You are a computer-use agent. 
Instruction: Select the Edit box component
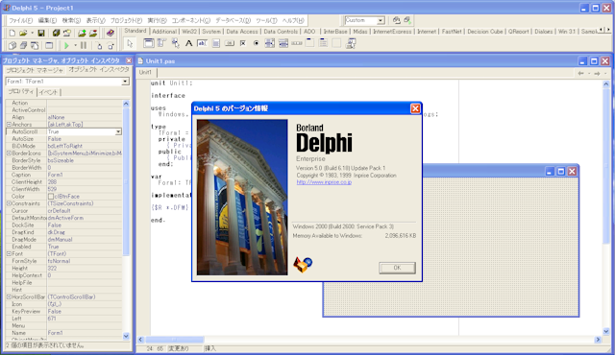[x=202, y=43]
